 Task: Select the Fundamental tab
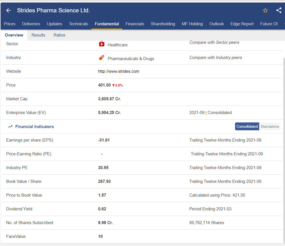[107, 24]
